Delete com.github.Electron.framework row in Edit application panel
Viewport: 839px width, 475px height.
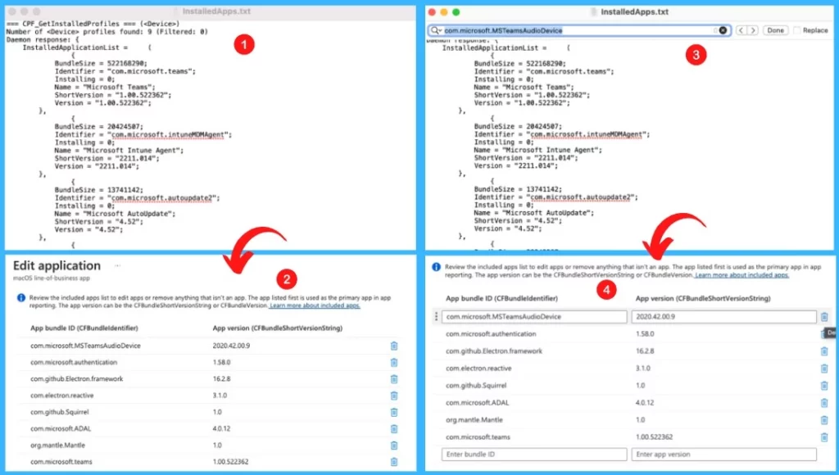coord(394,379)
